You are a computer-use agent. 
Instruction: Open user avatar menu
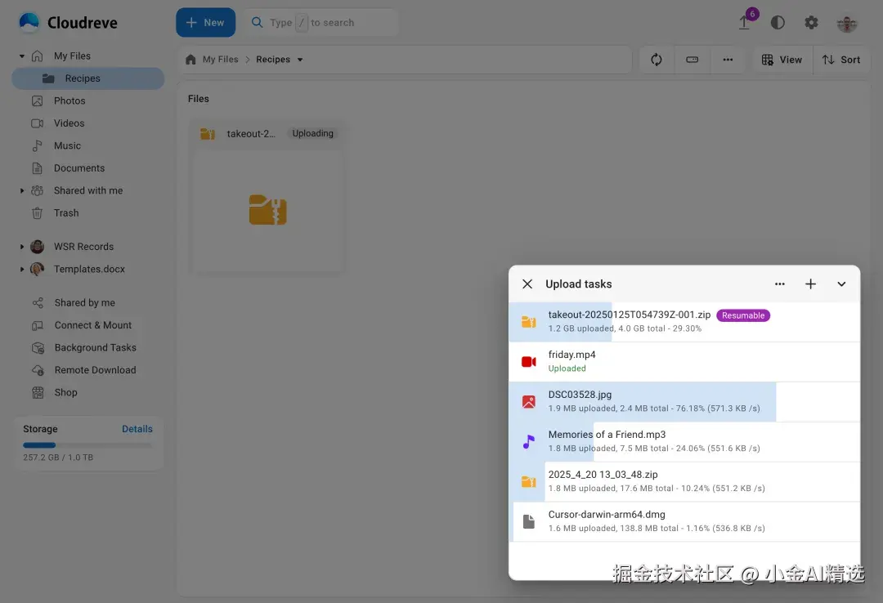tap(846, 23)
